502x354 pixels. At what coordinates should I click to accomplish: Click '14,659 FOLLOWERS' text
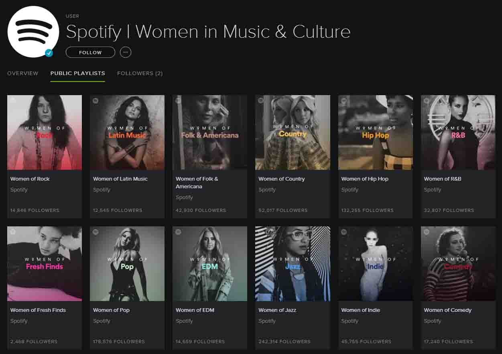pos(200,342)
